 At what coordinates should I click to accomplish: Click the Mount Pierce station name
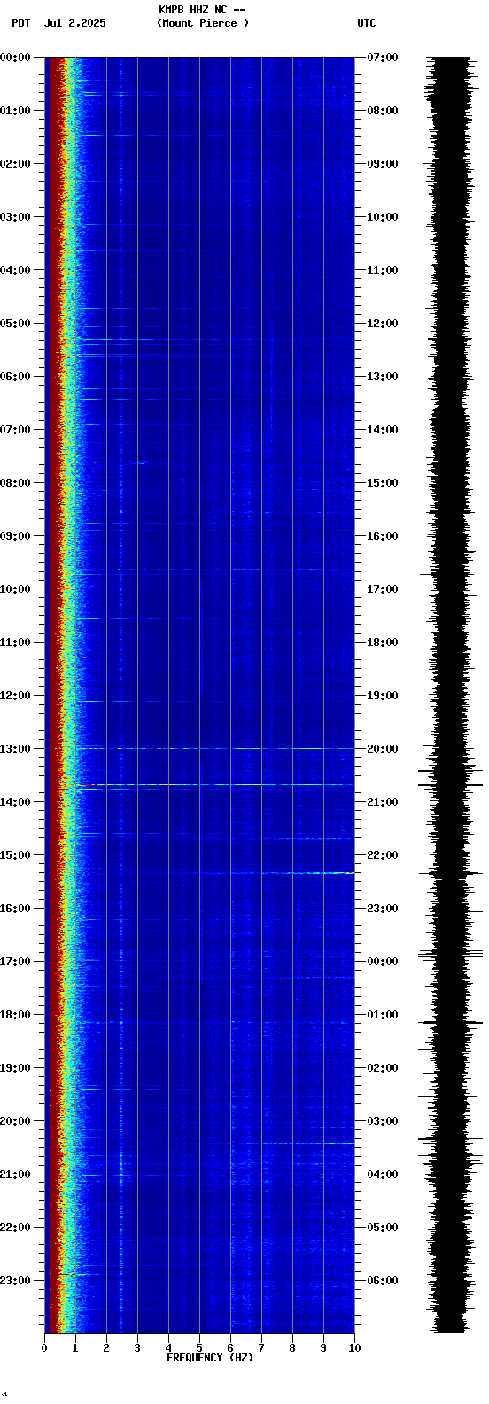pos(203,23)
